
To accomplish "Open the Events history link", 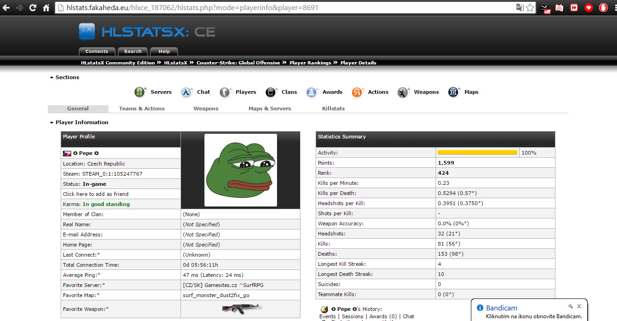I will (328, 316).
